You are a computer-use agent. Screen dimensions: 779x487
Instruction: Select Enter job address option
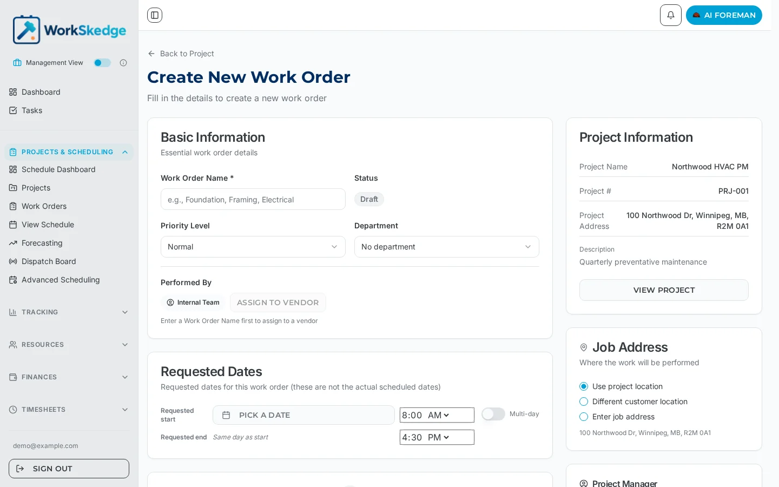coord(584,417)
